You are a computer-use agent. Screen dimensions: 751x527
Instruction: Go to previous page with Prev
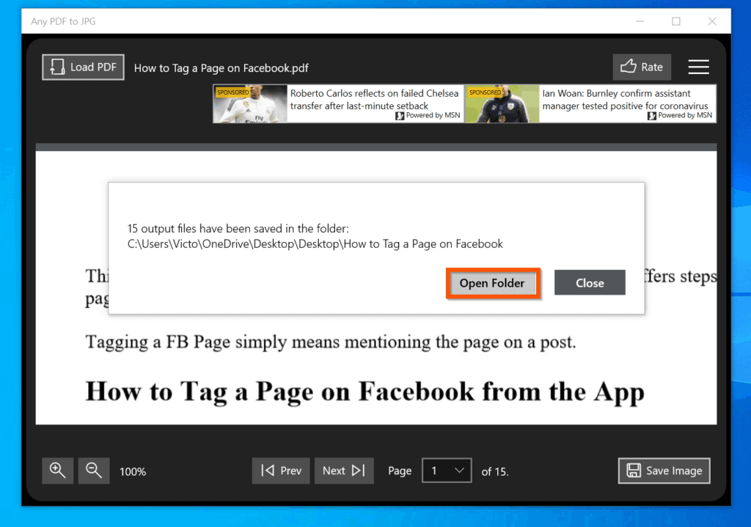click(281, 471)
